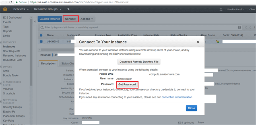The width and height of the screenshot is (256, 125).
Task: Switch to the Status Checks tab
Action: point(67,63)
